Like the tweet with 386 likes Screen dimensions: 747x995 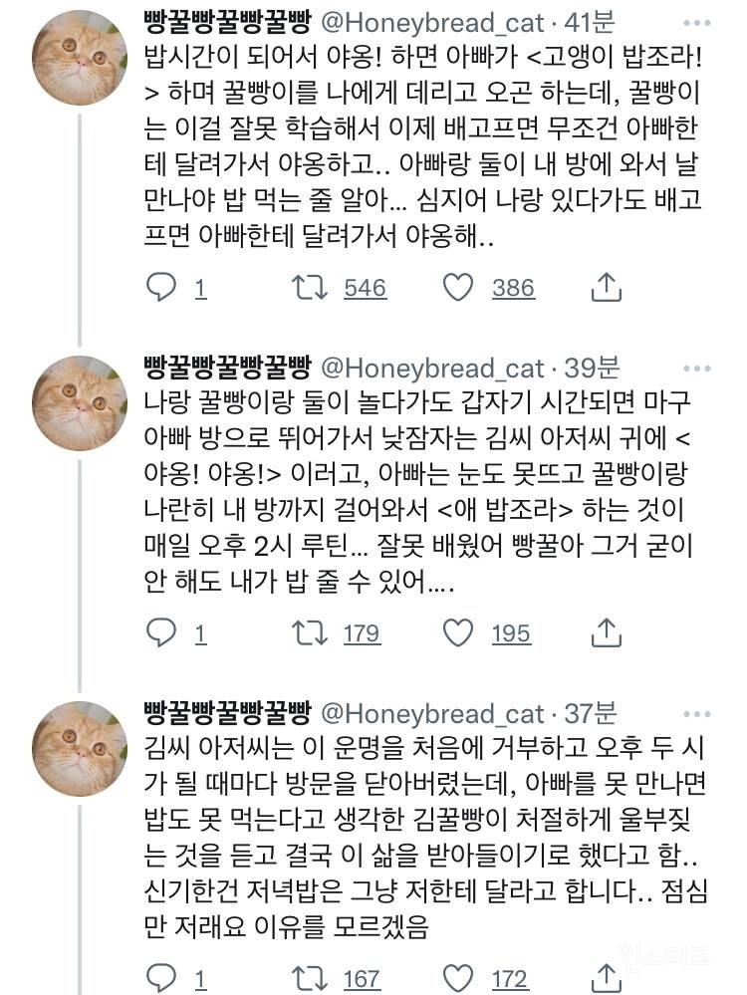[x=458, y=288]
